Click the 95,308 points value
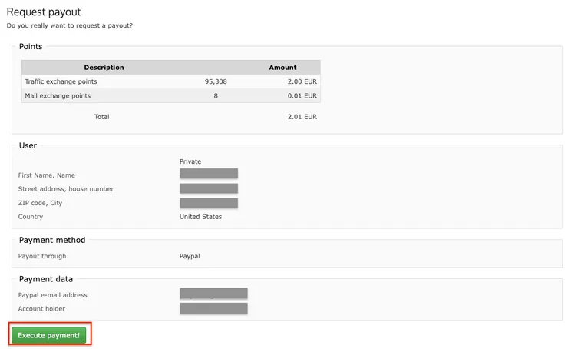This screenshot has height=349, width=568. point(216,81)
